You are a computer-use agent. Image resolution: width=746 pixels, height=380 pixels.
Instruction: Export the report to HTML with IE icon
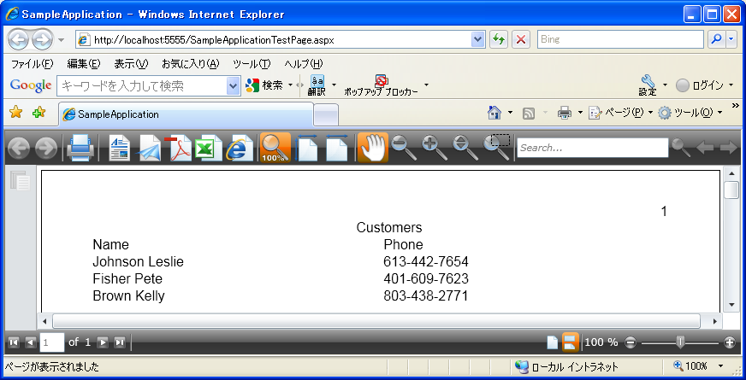(240, 149)
